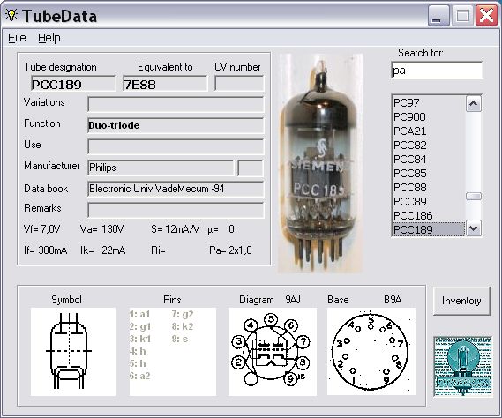Viewport: 502px width, 418px height.
Task: Click the TubeData lightbulb title icon
Action: (11, 15)
